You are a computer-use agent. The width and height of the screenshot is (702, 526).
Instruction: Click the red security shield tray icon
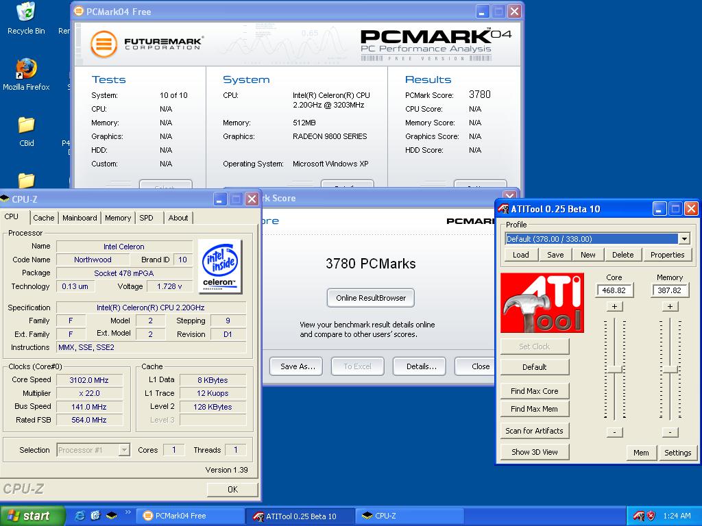coord(651,516)
